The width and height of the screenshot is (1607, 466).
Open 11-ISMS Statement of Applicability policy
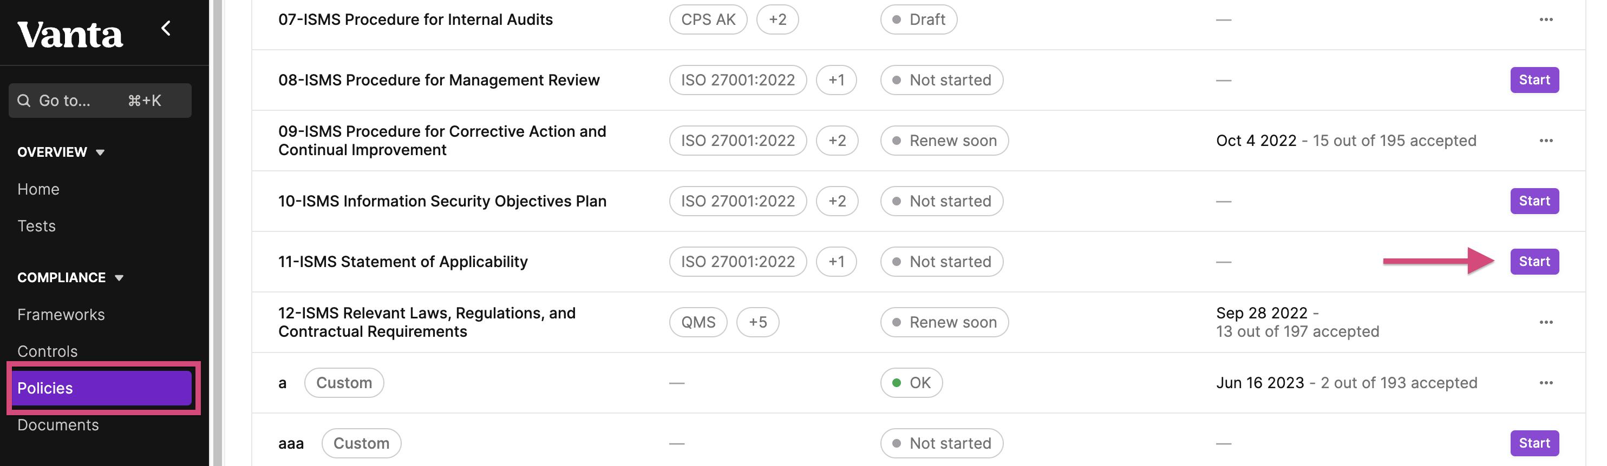click(403, 262)
